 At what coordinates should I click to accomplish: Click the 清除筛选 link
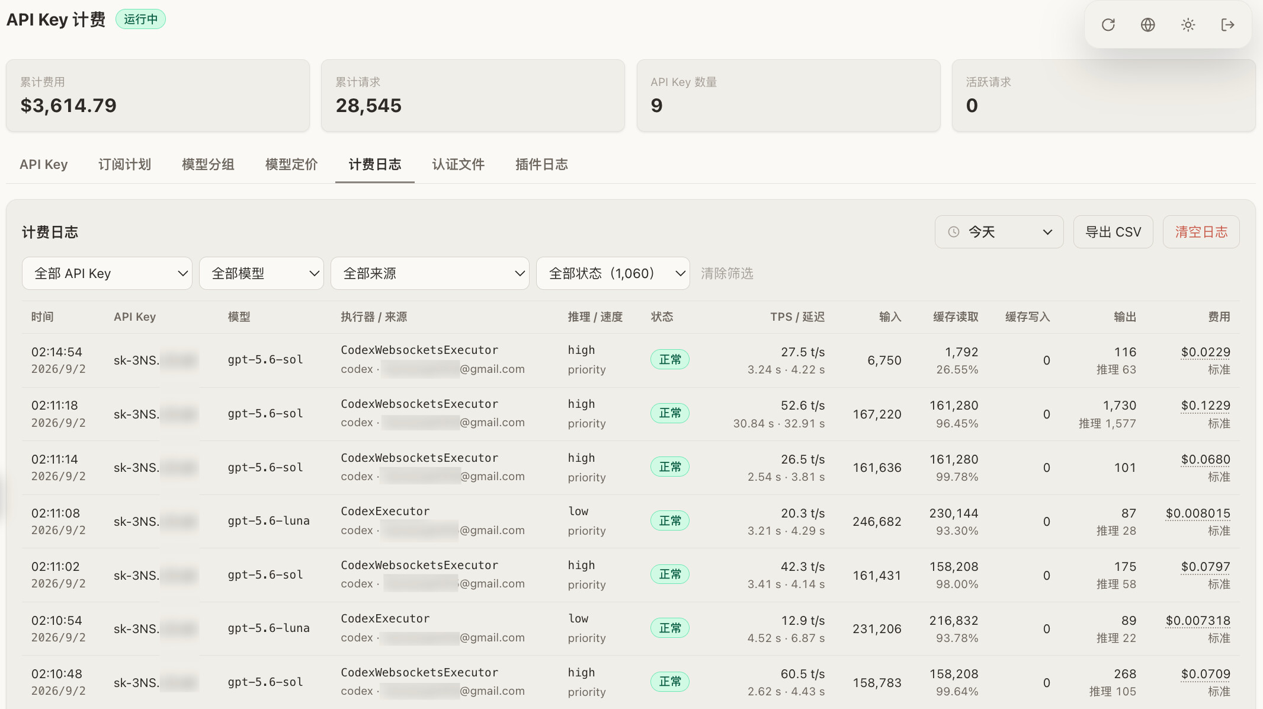(x=727, y=273)
